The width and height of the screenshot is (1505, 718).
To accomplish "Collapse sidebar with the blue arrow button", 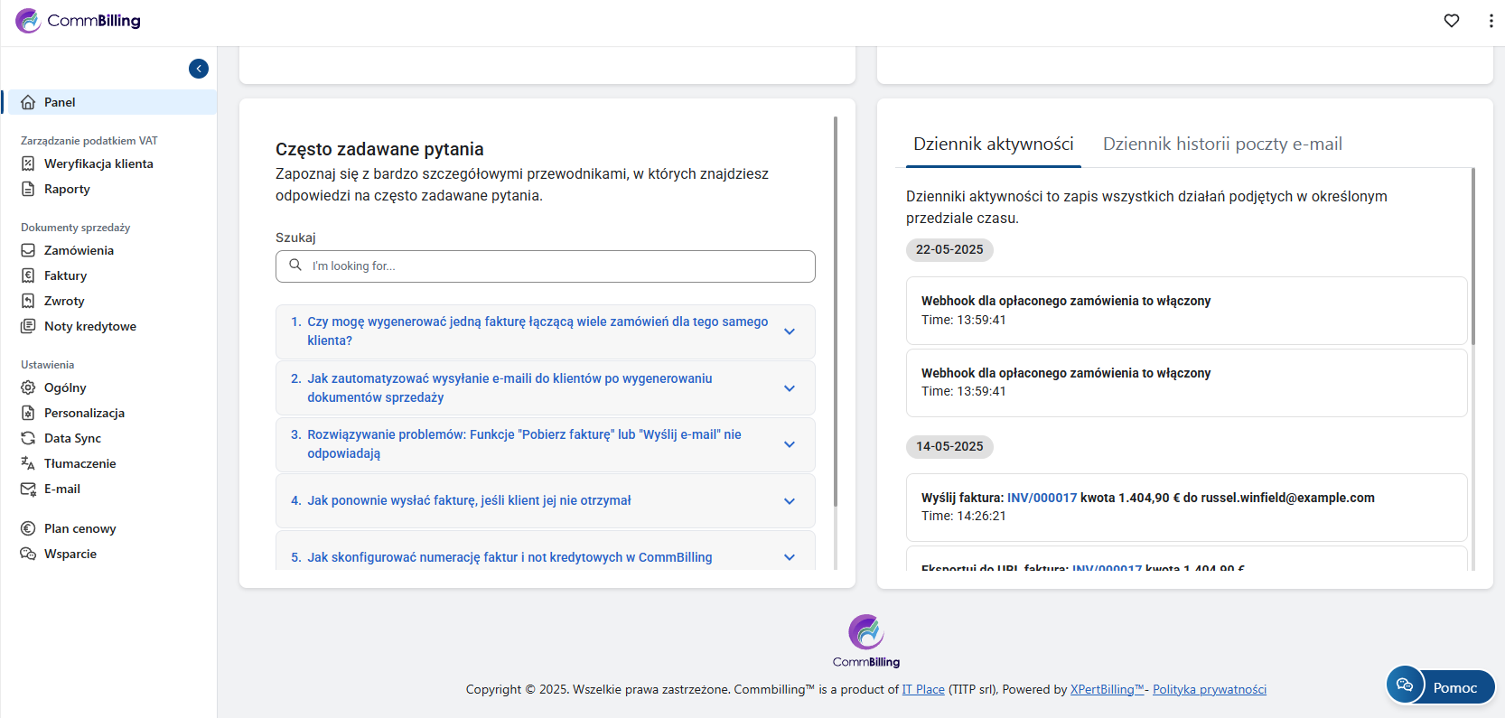I will (199, 69).
